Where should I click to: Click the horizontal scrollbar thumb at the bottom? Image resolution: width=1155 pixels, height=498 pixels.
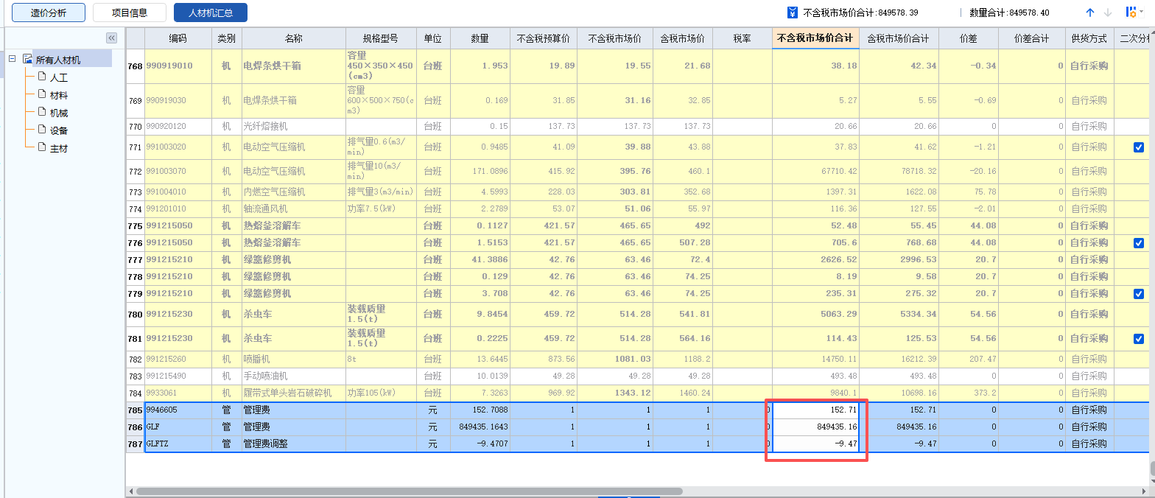pyautogui.click(x=409, y=491)
